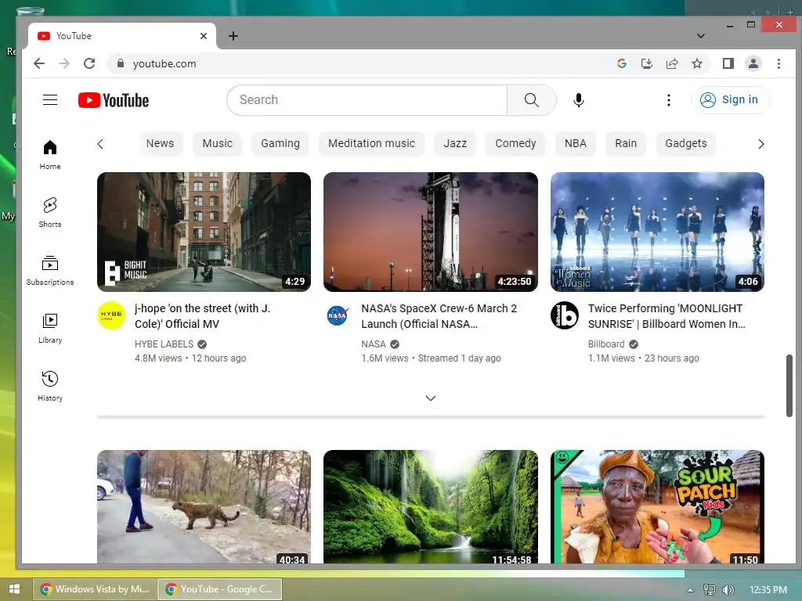Image resolution: width=802 pixels, height=601 pixels.
Task: Open Billboard channel name link
Action: (606, 344)
